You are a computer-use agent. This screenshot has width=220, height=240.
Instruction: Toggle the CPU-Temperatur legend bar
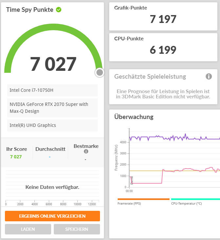point(195,199)
